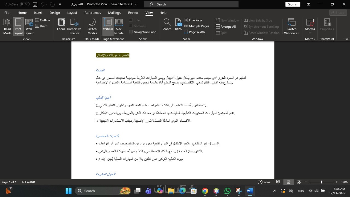Click the highlighted Arabic document title

pyautogui.click(x=112, y=55)
